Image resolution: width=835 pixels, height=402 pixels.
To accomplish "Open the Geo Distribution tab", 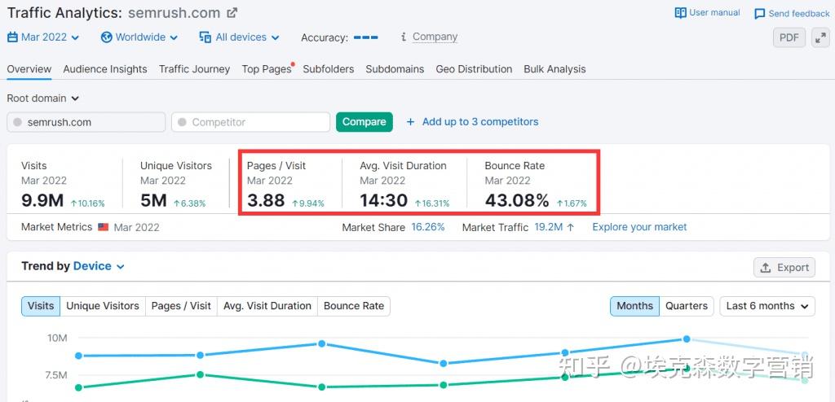I will point(474,69).
